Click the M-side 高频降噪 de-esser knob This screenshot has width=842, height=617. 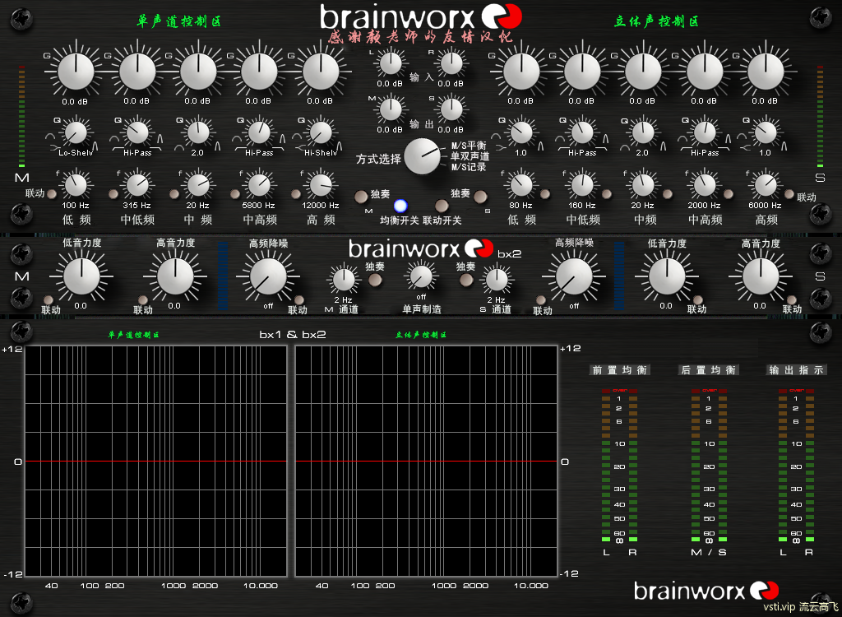[x=268, y=276]
